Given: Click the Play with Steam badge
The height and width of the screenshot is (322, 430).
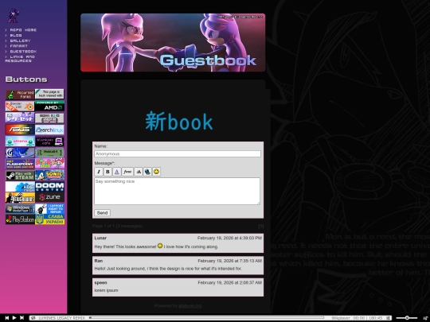Looking at the screenshot, I should pos(20,176).
